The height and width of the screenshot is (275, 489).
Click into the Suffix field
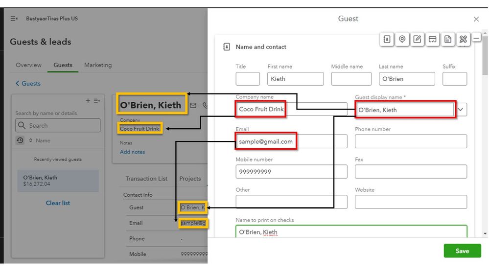(x=455, y=79)
